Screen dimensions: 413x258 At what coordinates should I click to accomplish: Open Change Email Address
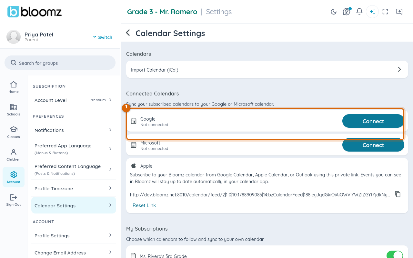[x=74, y=253]
